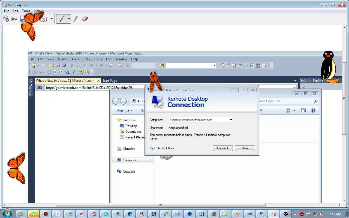
Task: Toggle the Explorer preview pane icon
Action: pos(303,110)
